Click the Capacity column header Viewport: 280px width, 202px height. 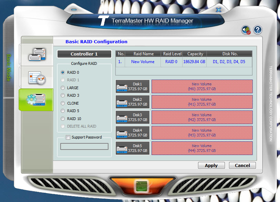coord(195,54)
